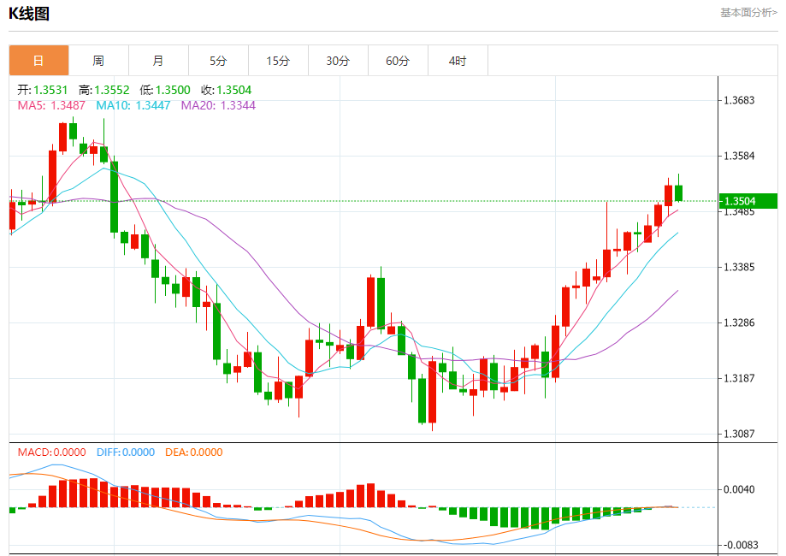Click the 1.3087 price axis label
Screen dimensions: 786x556
739,434
